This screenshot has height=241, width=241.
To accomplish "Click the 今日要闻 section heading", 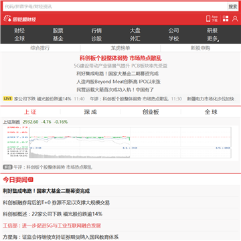I will coord(15,179).
